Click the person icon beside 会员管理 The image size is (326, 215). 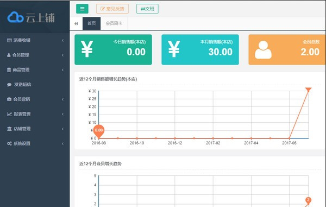pos(9,55)
